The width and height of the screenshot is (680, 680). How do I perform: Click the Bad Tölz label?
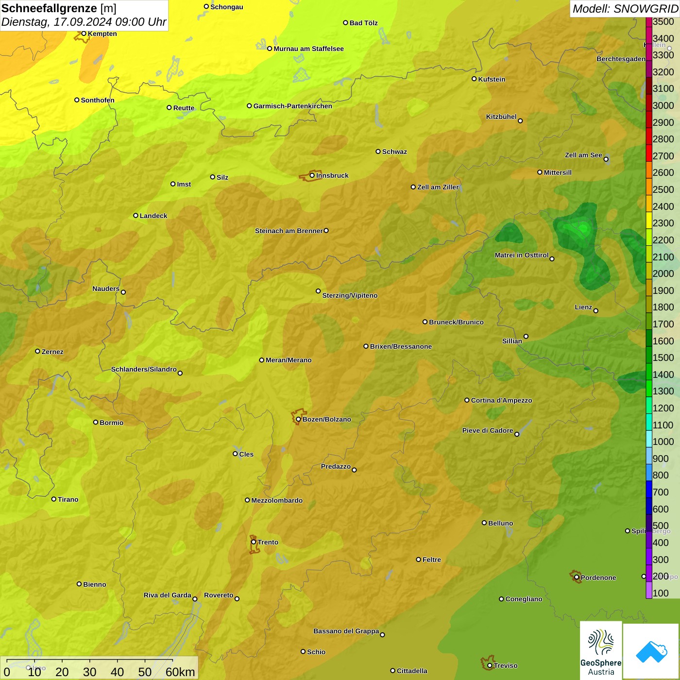(x=363, y=23)
